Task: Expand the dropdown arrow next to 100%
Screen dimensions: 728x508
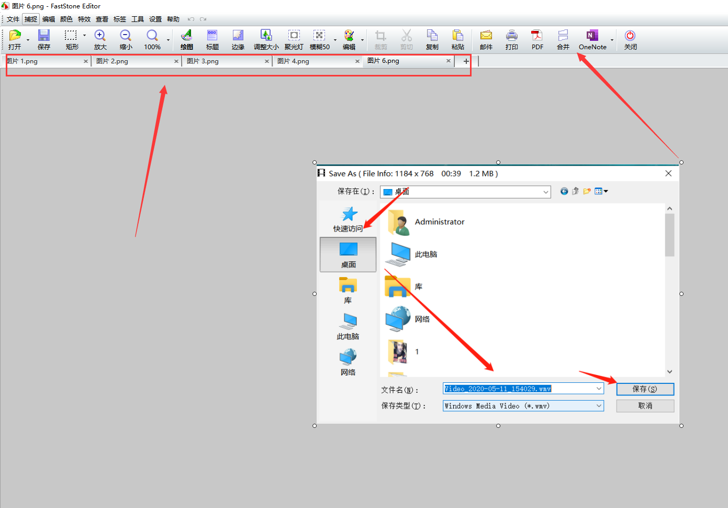Action: click(168, 40)
